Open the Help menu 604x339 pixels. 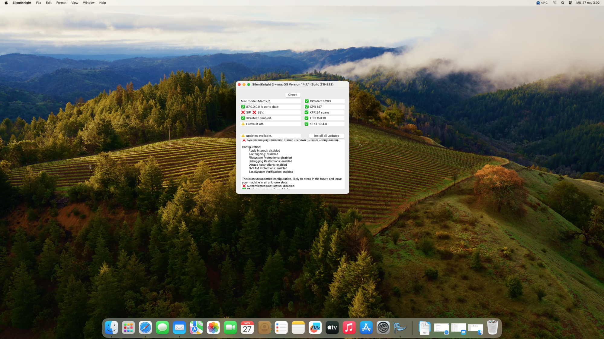(x=102, y=3)
